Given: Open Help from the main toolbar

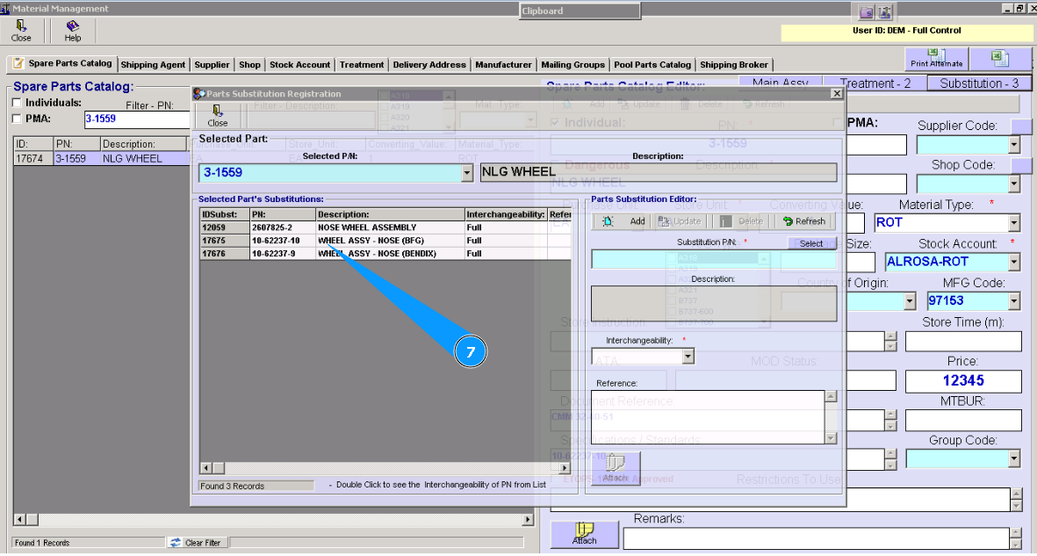Looking at the screenshot, I should (x=73, y=31).
